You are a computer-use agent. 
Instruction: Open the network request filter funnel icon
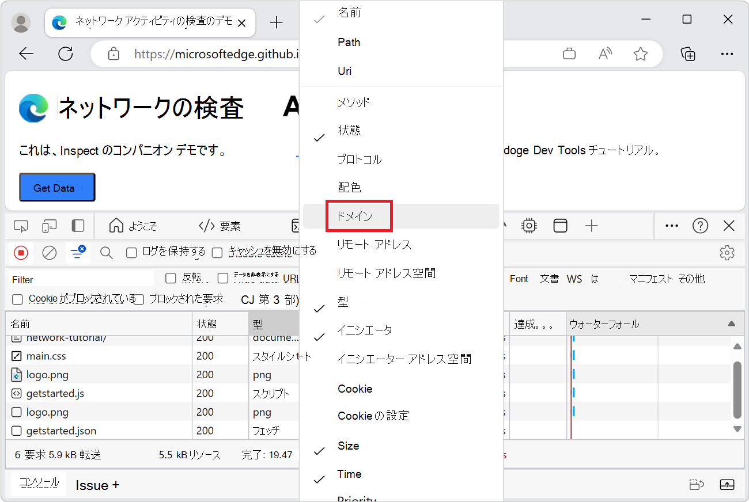[x=77, y=252]
